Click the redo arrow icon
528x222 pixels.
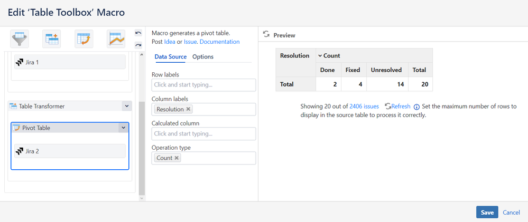pos(138,45)
